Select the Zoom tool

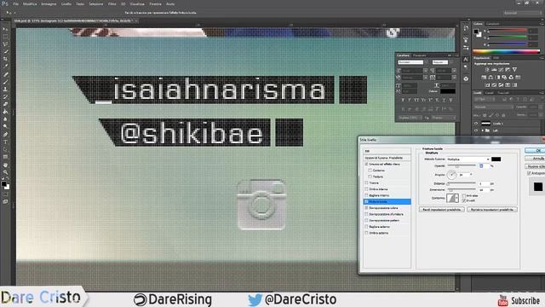[5, 172]
